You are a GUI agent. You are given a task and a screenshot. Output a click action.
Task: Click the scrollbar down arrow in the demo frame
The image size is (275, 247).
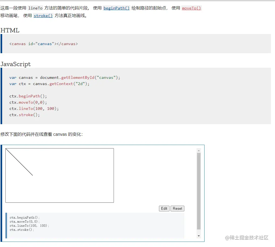[x=199, y=236]
